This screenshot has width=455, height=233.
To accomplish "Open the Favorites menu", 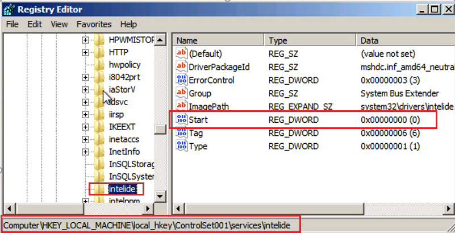I will click(x=94, y=24).
